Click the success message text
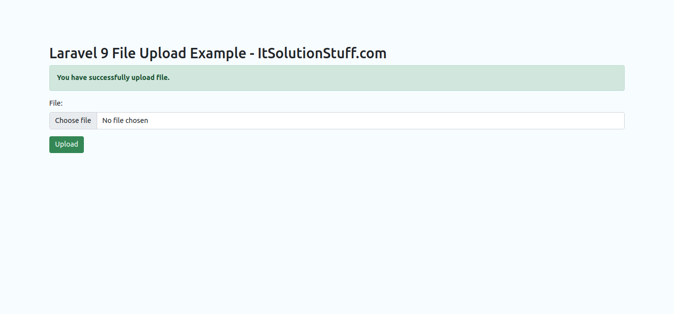The height and width of the screenshot is (314, 674). [x=113, y=78]
